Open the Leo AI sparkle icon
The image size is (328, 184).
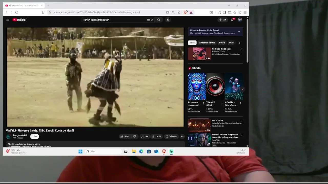[235, 12]
